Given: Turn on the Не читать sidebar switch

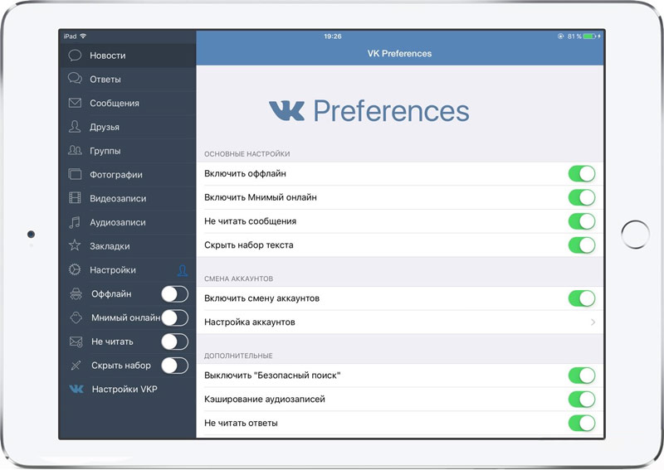Looking at the screenshot, I should 175,342.
